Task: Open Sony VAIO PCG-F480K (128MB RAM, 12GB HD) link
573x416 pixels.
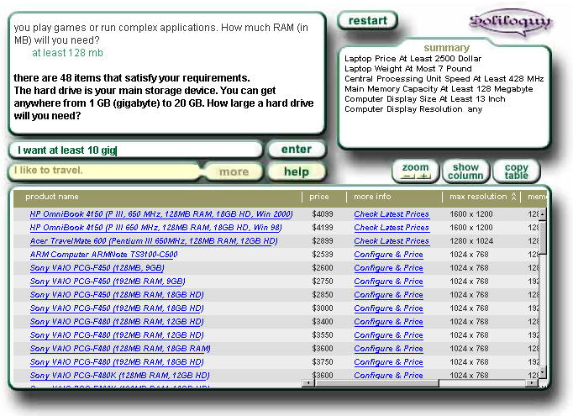Action: 120,376
